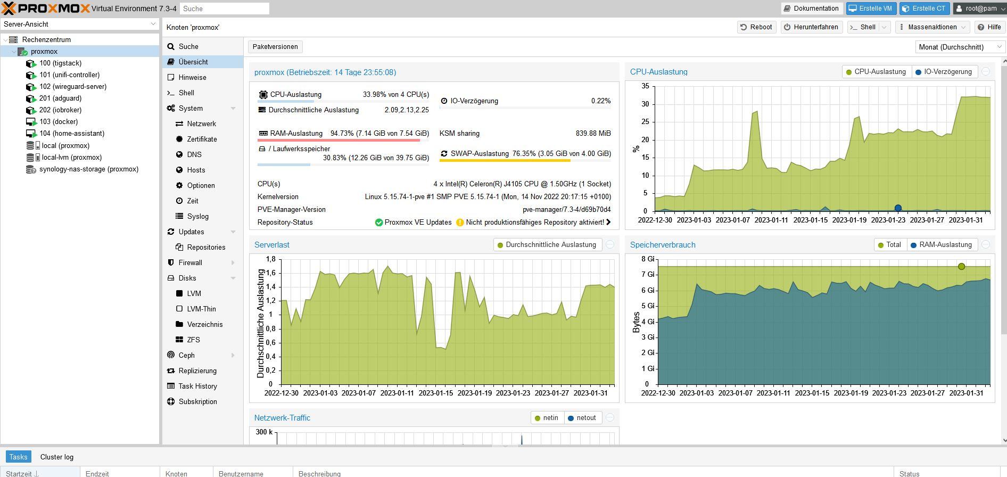The height and width of the screenshot is (477, 1007).
Task: Toggle RAM-Auslastung legend in Speicherverbrauch
Action: pos(941,245)
